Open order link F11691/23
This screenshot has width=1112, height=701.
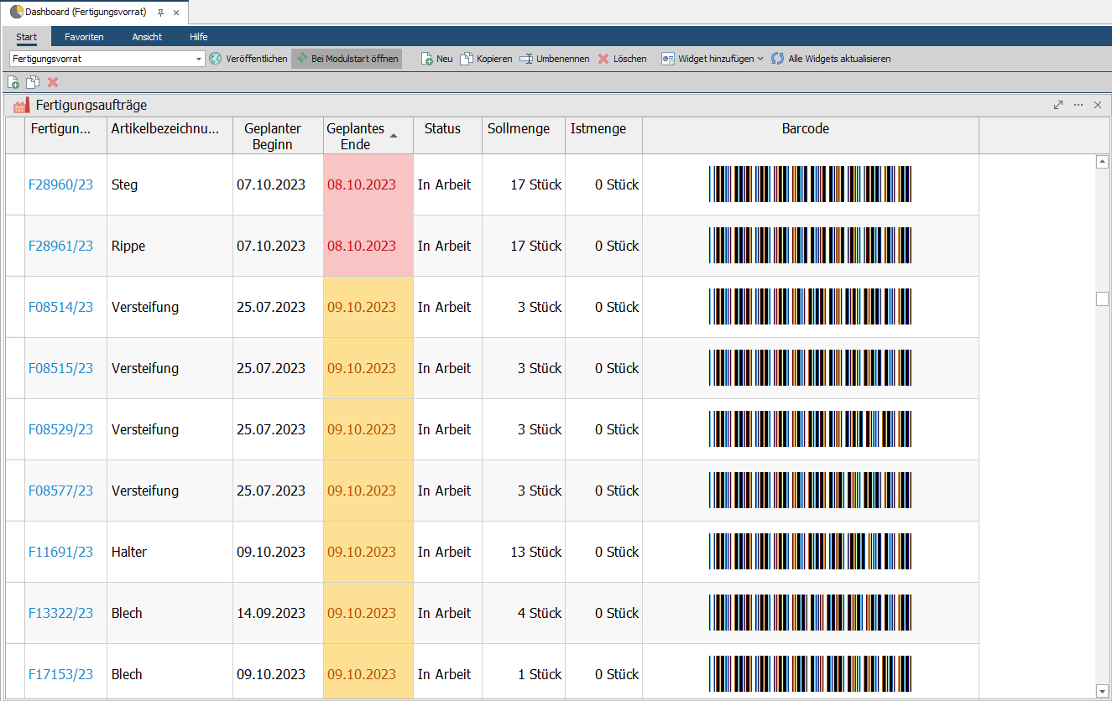tap(60, 552)
